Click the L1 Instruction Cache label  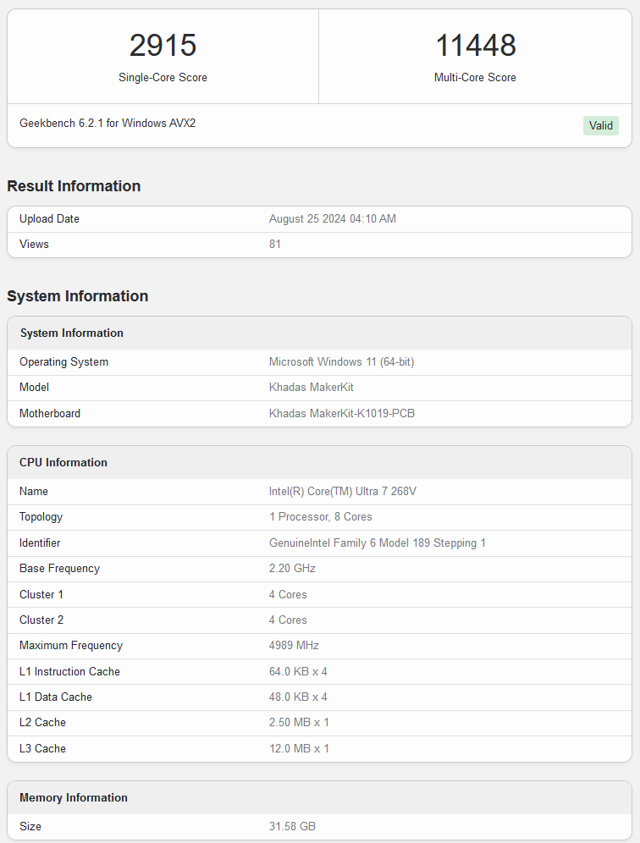pyautogui.click(x=69, y=672)
